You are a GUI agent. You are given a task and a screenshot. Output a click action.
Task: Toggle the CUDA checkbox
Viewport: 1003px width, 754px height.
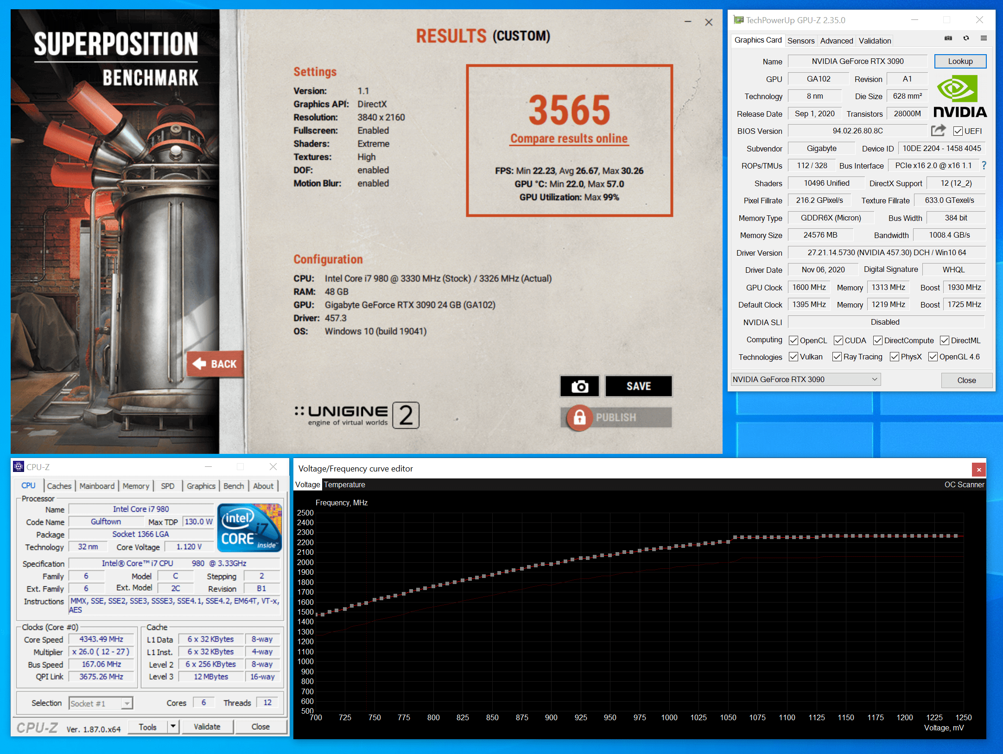838,340
